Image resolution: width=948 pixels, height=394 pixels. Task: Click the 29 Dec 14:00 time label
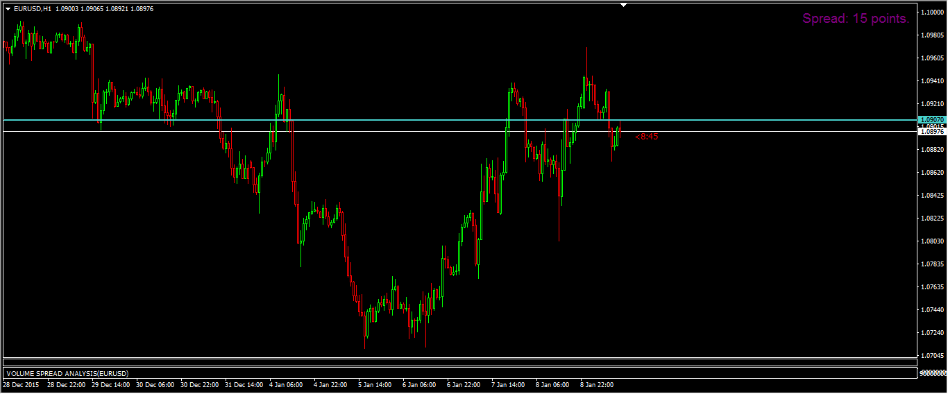[x=111, y=384]
